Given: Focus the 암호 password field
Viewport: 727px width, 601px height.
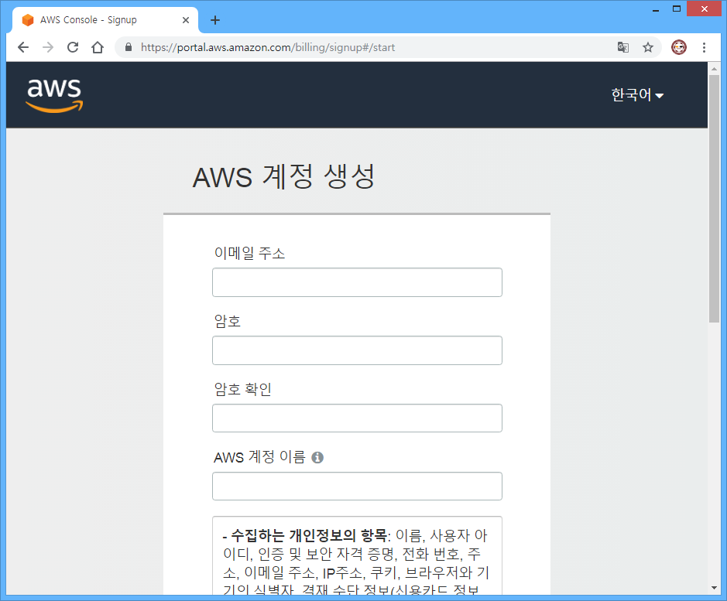Looking at the screenshot, I should tap(357, 350).
